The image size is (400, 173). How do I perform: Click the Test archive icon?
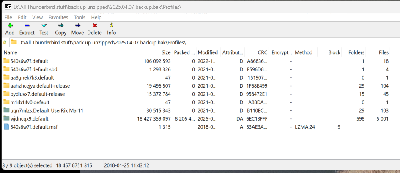coord(44,26)
